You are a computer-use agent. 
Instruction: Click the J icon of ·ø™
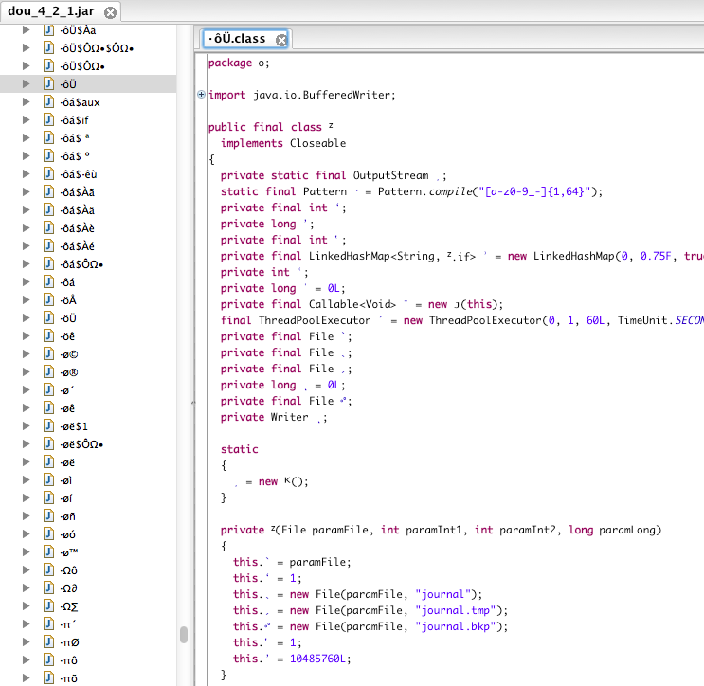pyautogui.click(x=48, y=552)
